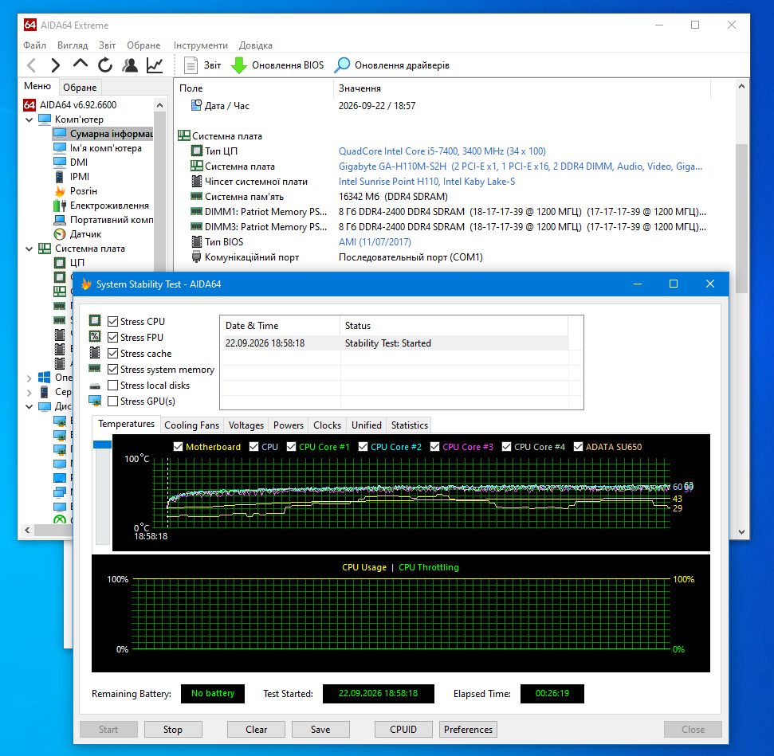Switch to the Cooling Fans tab
Image resolution: width=774 pixels, height=756 pixels.
(191, 425)
